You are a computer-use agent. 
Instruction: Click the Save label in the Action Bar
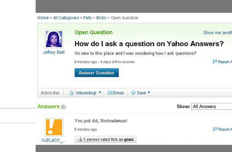pos(141,93)
